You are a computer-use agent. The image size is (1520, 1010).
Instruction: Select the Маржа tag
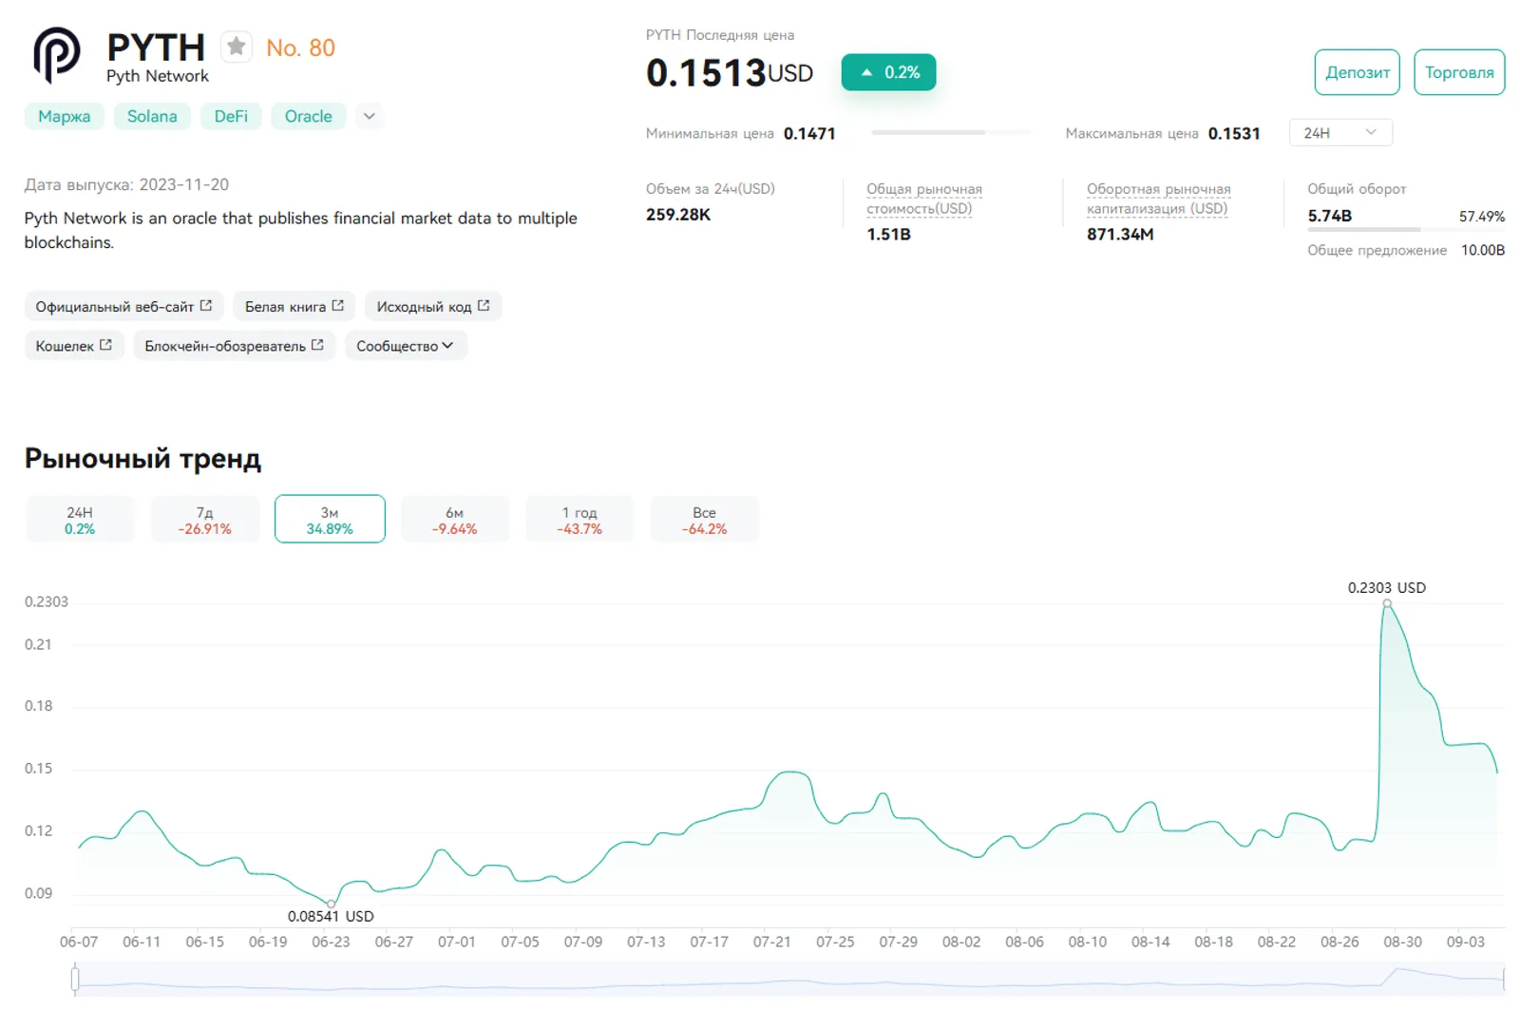pos(65,116)
